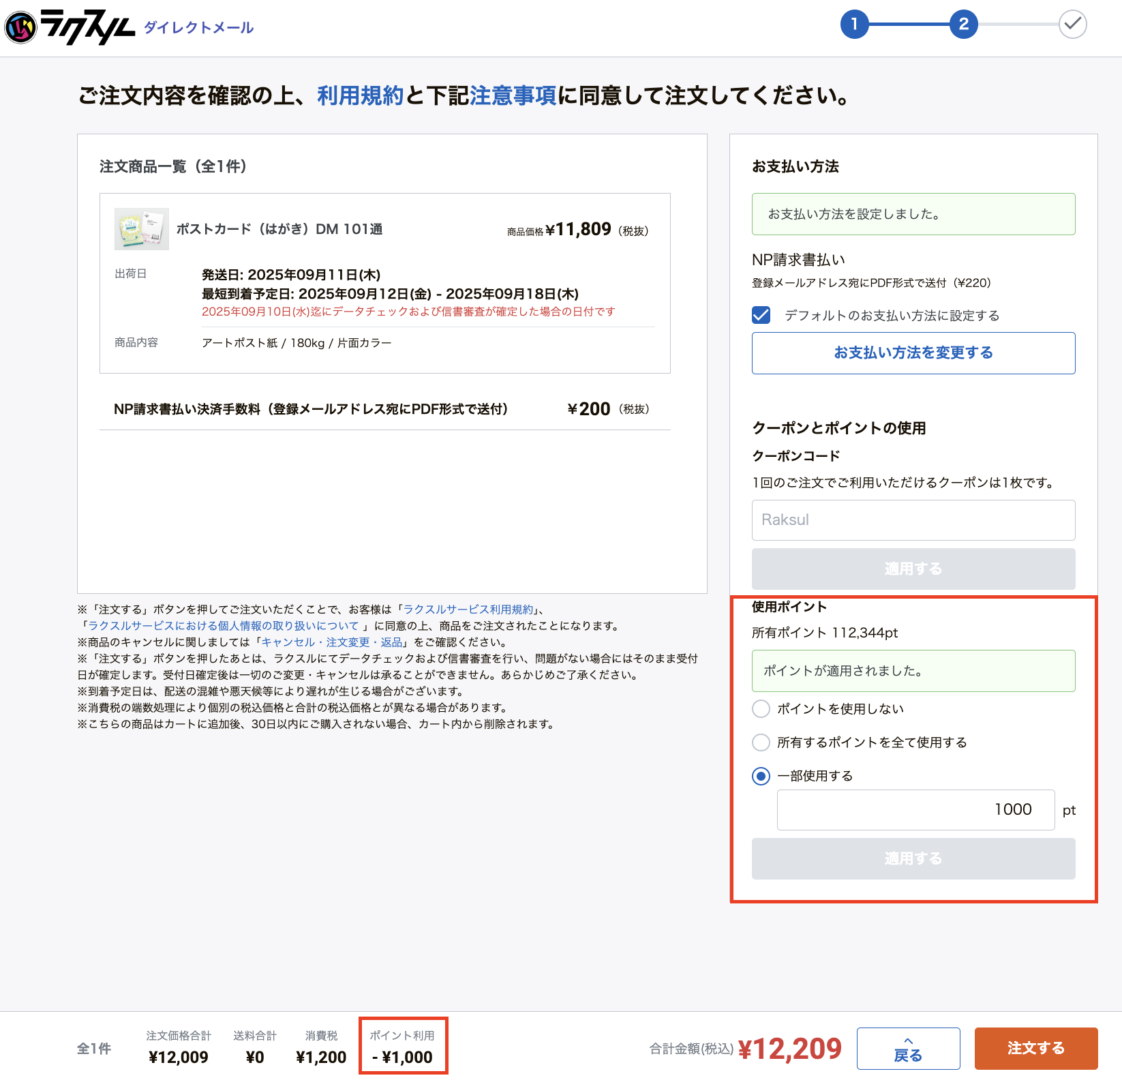Select 所有するポイントを全て使用する radio option

pyautogui.click(x=761, y=742)
